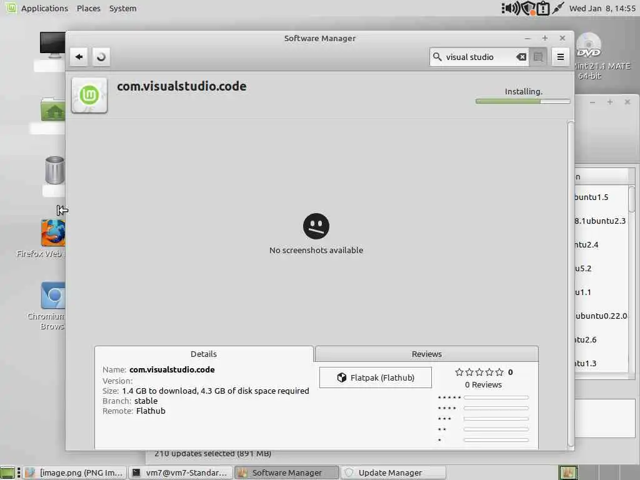Viewport: 640px width, 480px height.
Task: Click the size text '1.4 GB to download'
Action: pos(160,391)
